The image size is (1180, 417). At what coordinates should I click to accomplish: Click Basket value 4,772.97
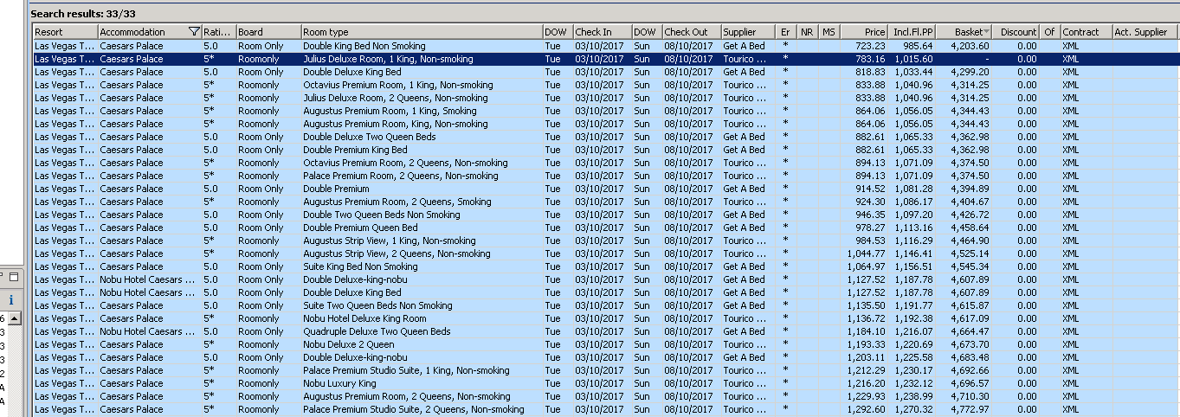click(x=969, y=409)
